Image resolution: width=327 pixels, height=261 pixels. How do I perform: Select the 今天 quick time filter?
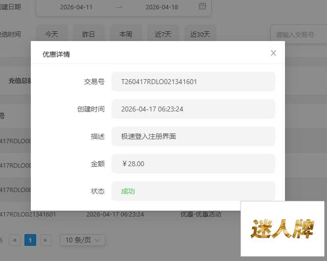click(x=51, y=34)
